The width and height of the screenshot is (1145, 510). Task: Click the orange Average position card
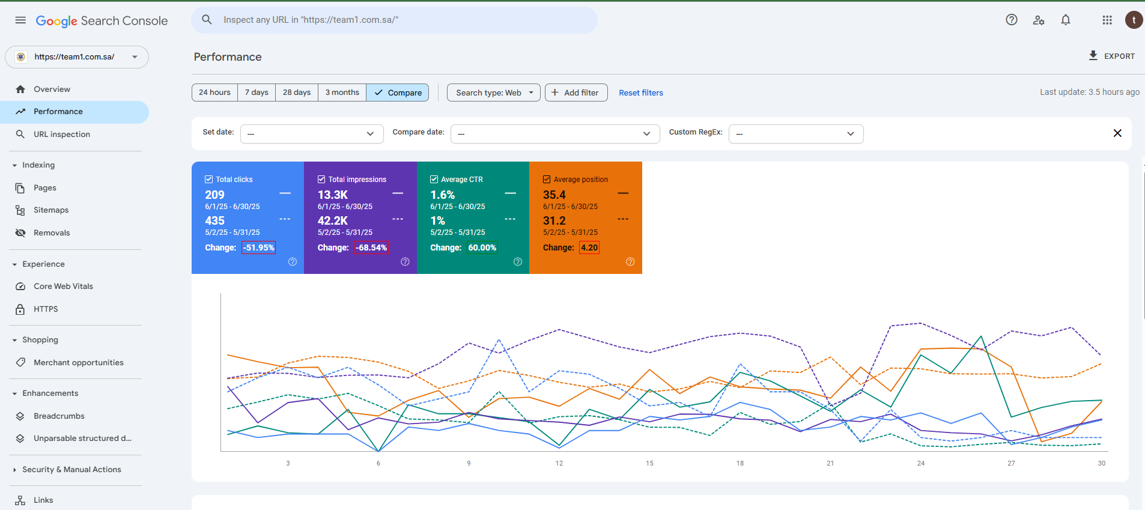586,217
